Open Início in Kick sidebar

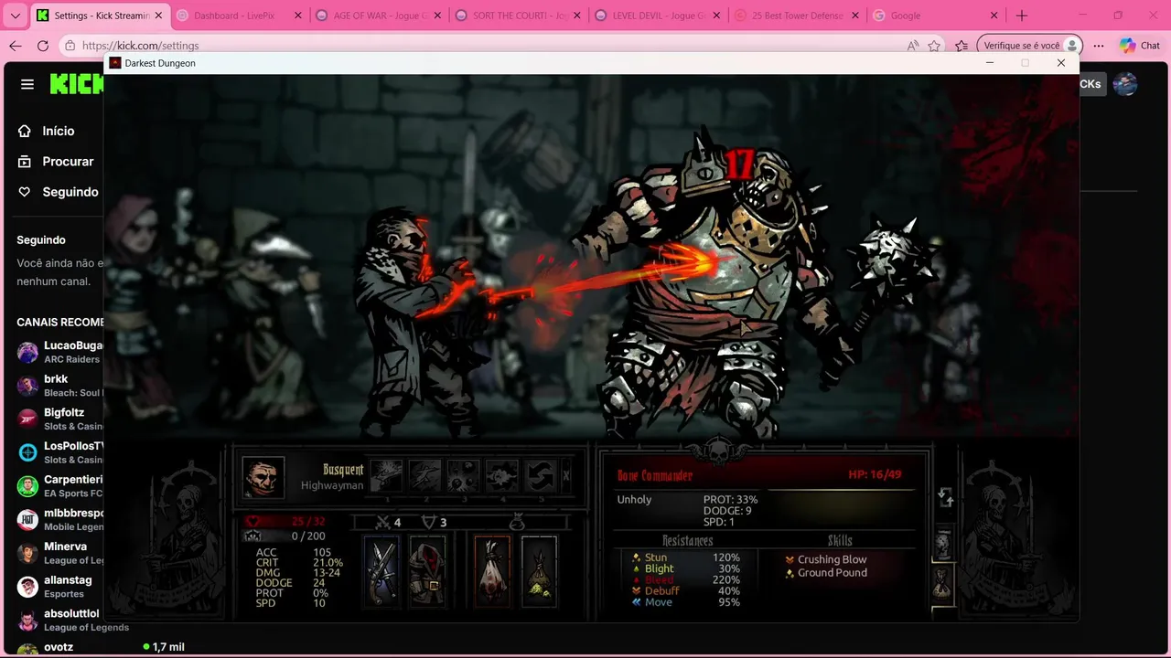pos(58,131)
